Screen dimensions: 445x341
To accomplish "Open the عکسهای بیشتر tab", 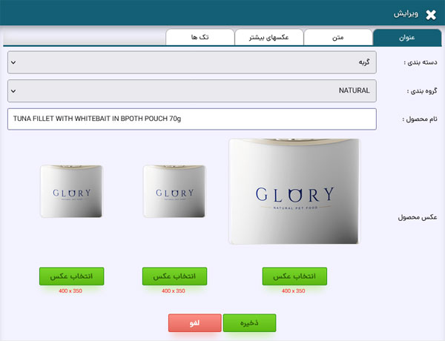I will click(x=269, y=37).
